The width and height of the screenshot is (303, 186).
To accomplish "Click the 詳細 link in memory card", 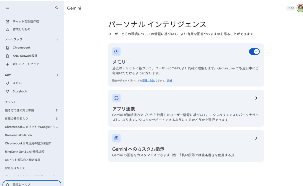I will pyautogui.click(x=170, y=81).
